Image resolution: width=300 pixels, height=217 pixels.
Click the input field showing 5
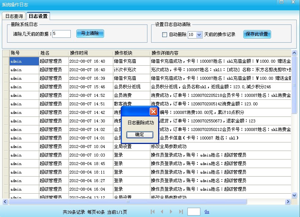61,33
